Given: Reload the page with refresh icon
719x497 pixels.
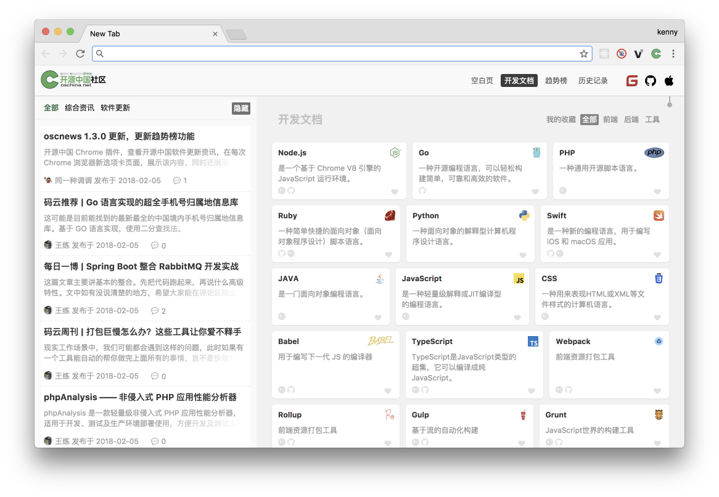Looking at the screenshot, I should (80, 54).
